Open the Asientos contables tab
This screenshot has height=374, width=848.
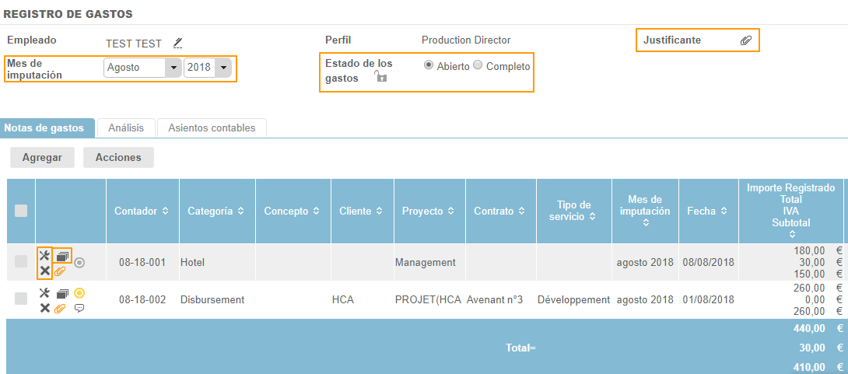pos(212,128)
